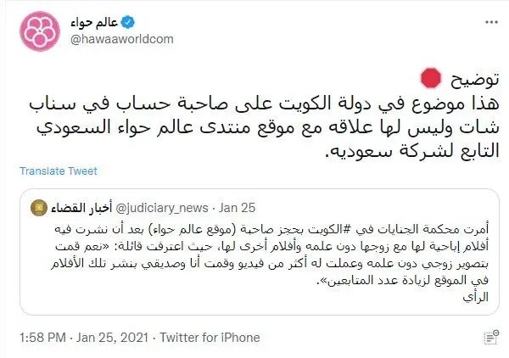Click the @judiciary_news handle

(x=162, y=208)
